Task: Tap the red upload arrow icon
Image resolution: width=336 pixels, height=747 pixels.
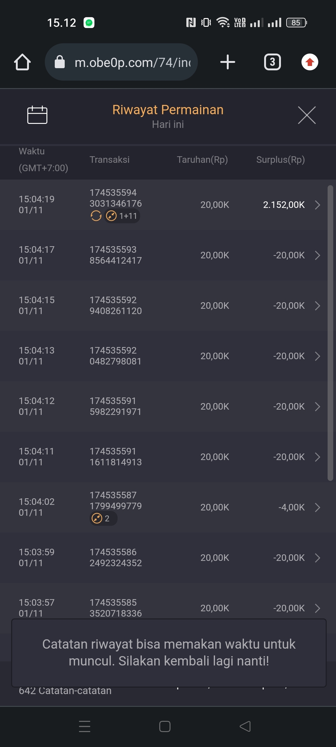Action: coord(310,62)
